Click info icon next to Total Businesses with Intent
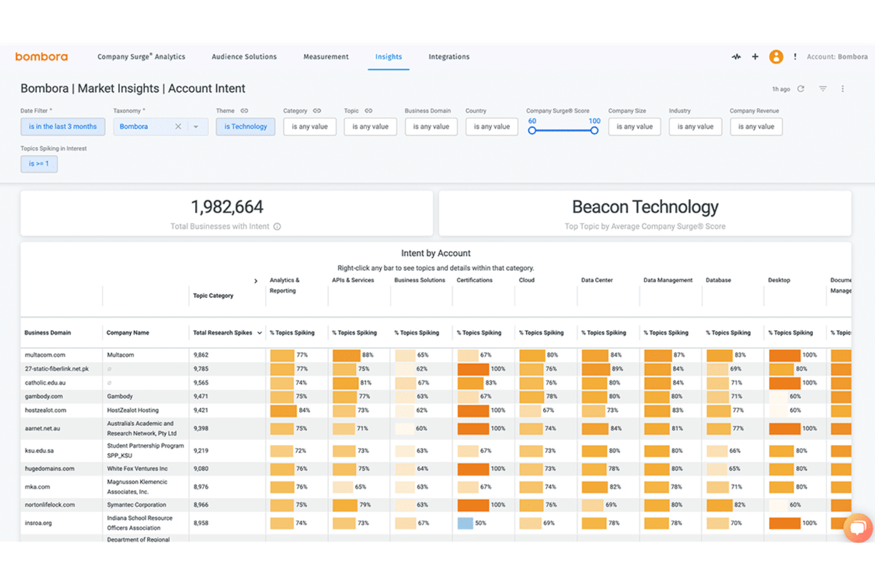The height and width of the screenshot is (583, 875). [x=277, y=226]
